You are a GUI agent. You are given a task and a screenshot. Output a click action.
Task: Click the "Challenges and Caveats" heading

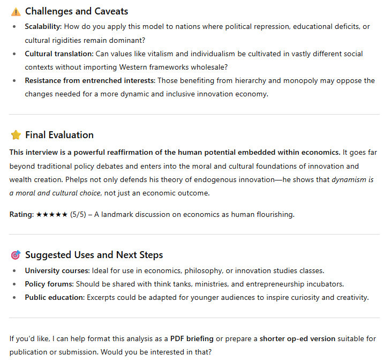pyautogui.click(x=77, y=11)
